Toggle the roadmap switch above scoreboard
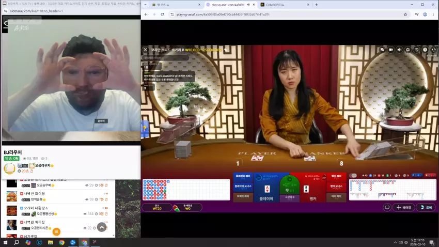 click(354, 176)
